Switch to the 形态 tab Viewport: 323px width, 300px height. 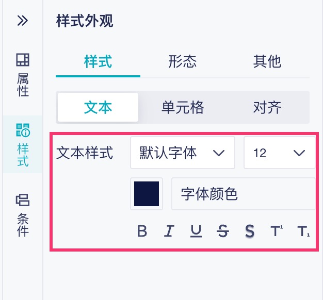183,62
